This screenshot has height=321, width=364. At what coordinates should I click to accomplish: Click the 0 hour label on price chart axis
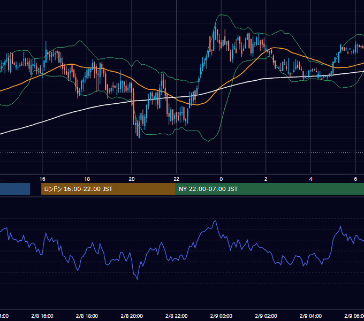(x=221, y=179)
